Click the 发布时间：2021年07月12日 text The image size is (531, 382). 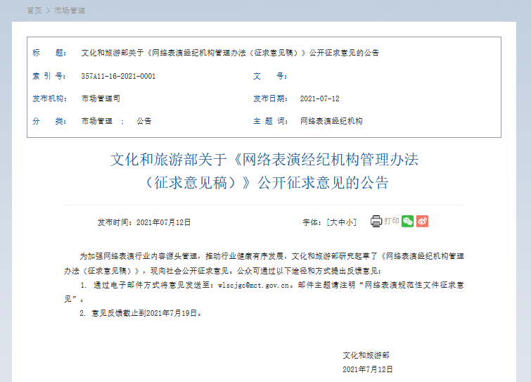144,222
